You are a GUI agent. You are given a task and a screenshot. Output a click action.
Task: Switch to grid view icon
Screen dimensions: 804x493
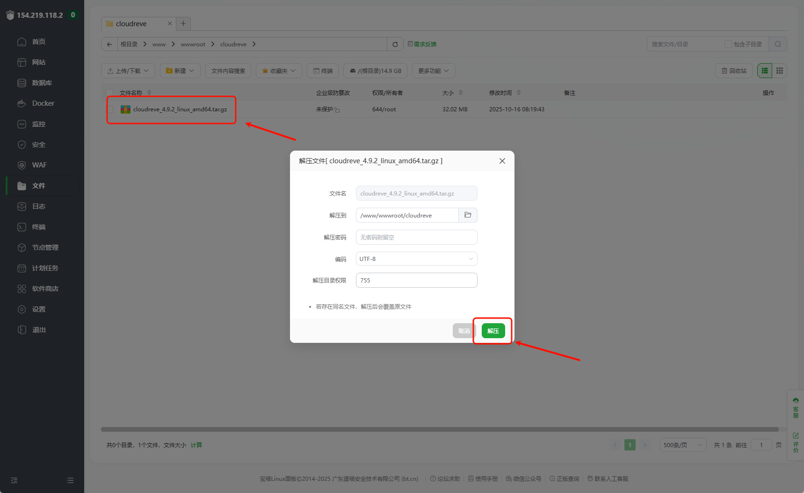coord(779,71)
